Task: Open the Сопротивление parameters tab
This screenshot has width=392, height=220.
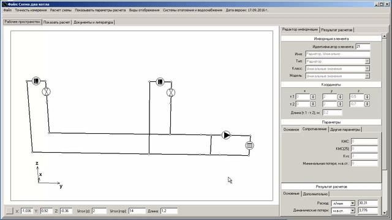Action: (314, 129)
